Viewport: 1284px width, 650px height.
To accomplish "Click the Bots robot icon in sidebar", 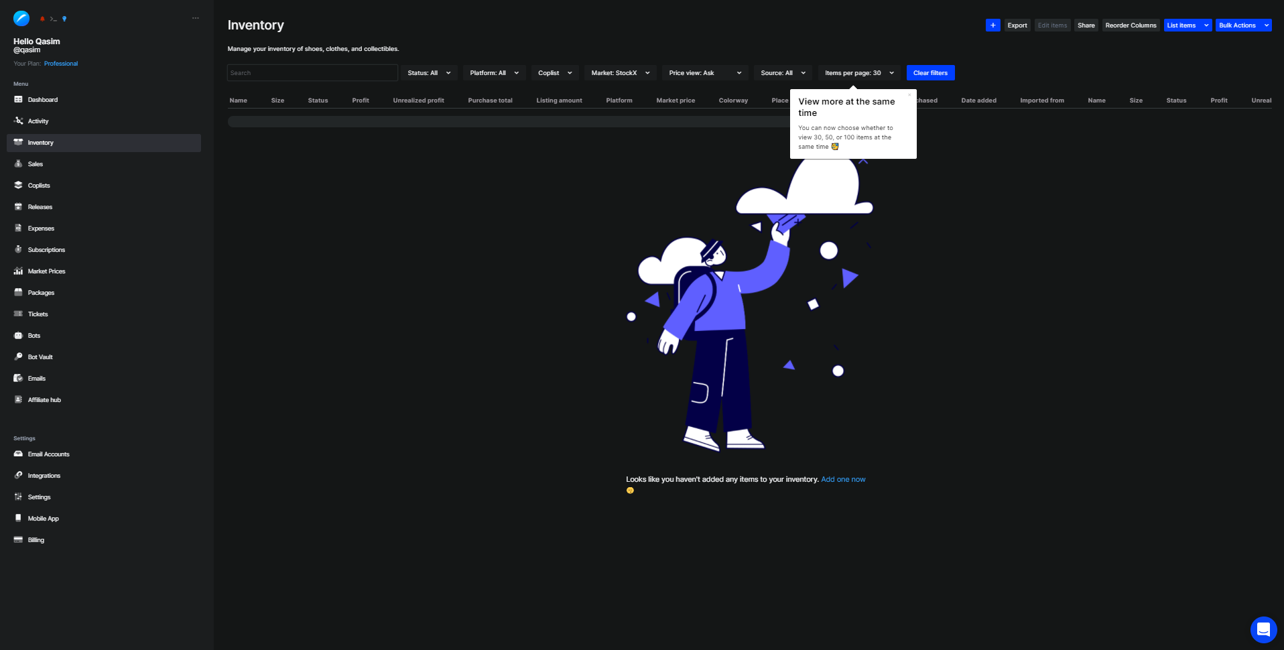I will (18, 336).
